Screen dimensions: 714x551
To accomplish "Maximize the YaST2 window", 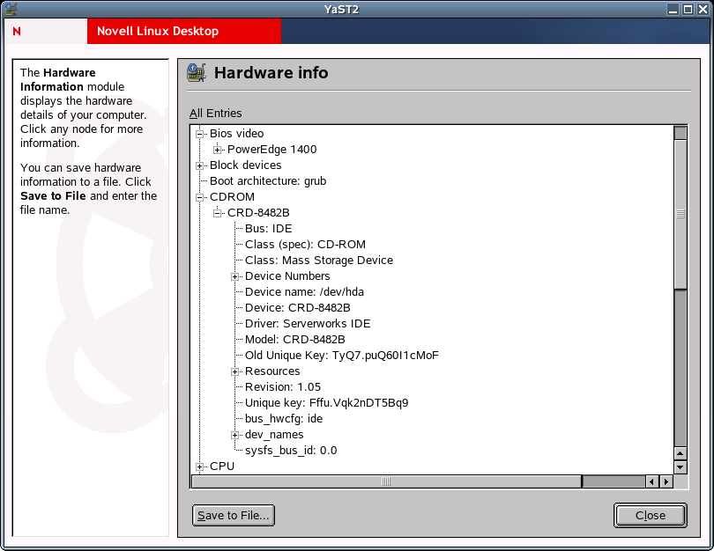I will (688, 9).
